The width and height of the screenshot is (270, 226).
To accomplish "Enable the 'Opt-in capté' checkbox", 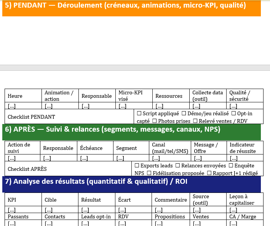I will (233, 113).
